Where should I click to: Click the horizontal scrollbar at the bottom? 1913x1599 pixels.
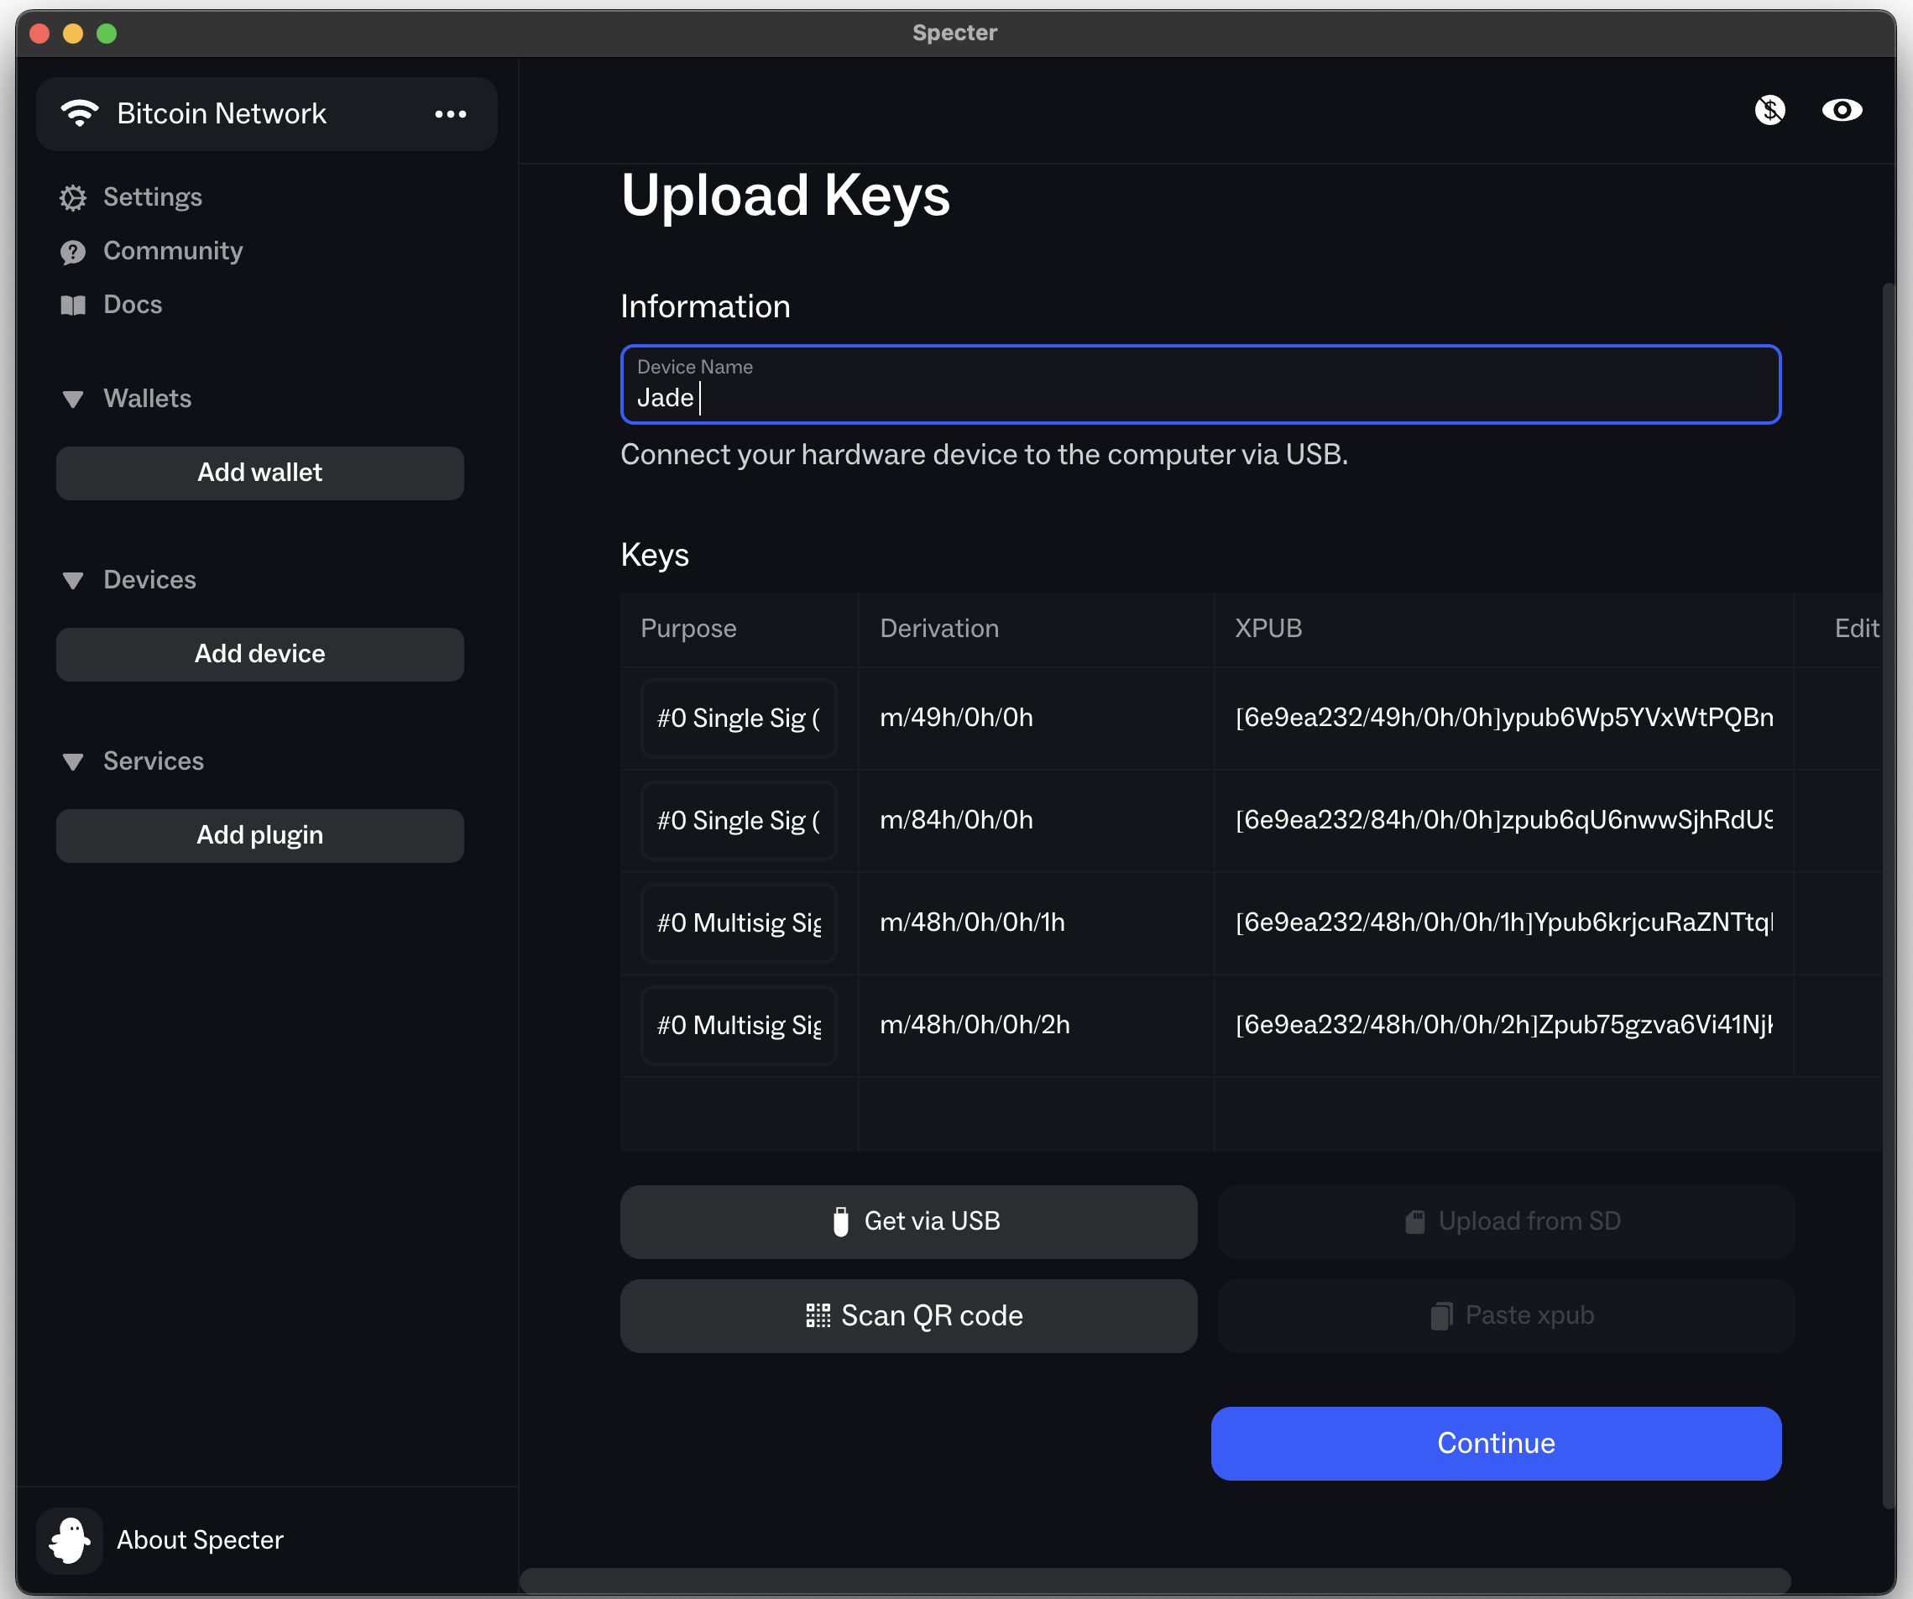coord(1155,1579)
